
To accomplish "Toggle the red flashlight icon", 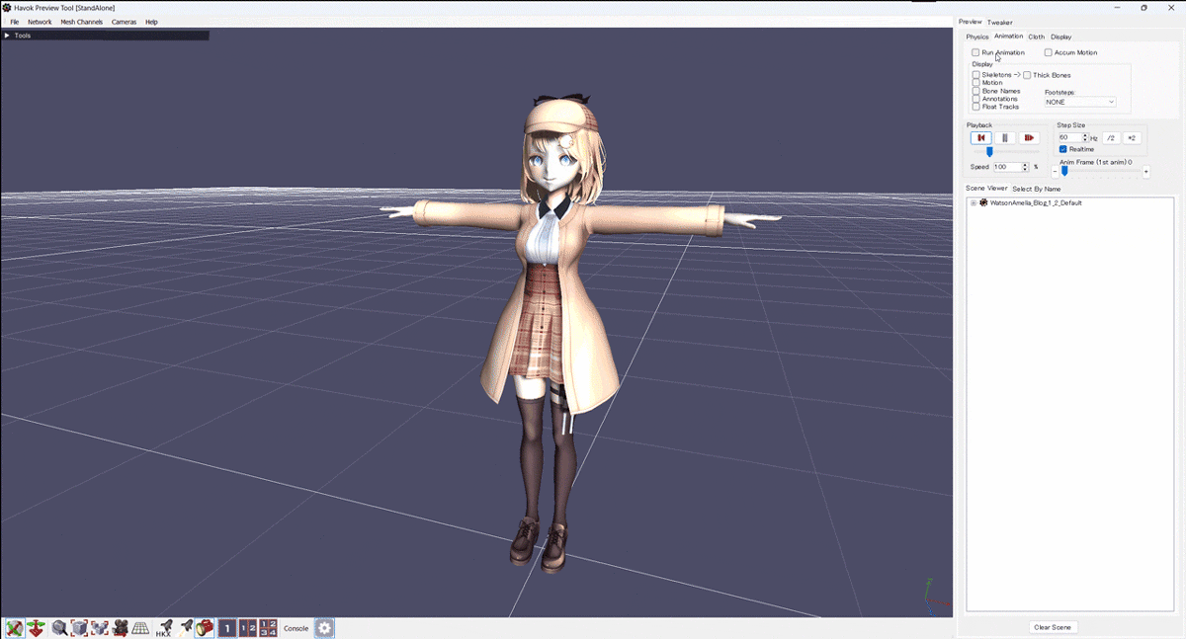I will point(205,628).
